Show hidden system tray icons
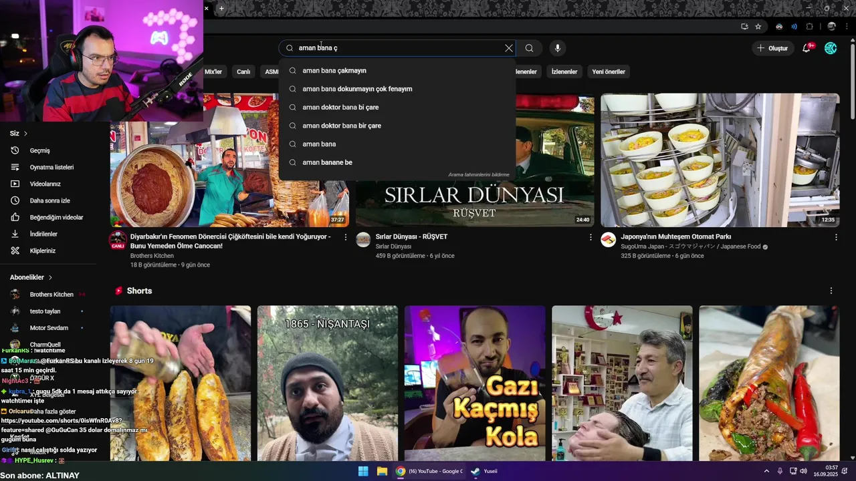856x481 pixels. pos(766,471)
